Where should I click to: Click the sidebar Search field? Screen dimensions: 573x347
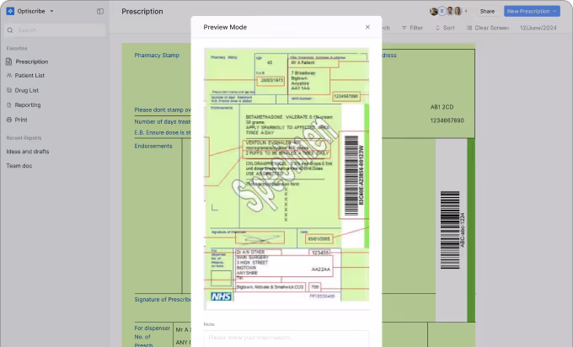click(x=55, y=30)
